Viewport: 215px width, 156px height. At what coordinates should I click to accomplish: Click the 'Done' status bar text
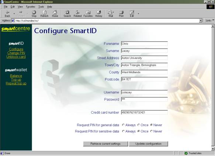pos(7,153)
